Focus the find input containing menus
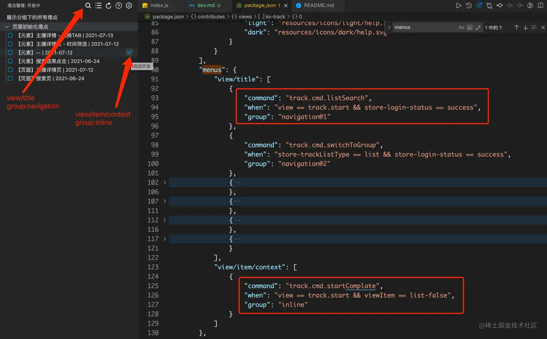Image resolution: width=547 pixels, height=339 pixels. pyautogui.click(x=425, y=27)
